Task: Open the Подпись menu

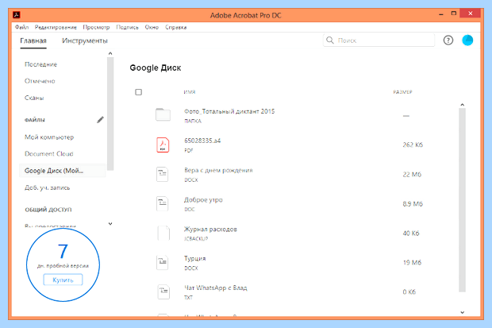Action: coord(127,27)
